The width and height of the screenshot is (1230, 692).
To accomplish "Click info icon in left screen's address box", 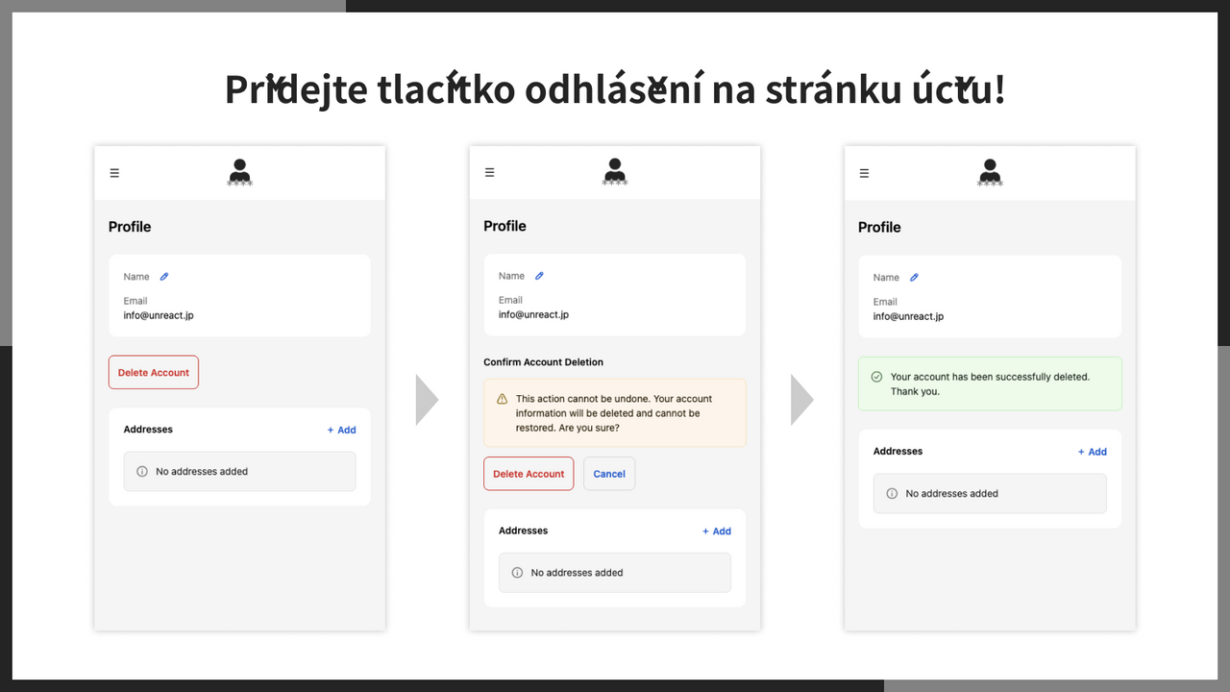I will [142, 472].
